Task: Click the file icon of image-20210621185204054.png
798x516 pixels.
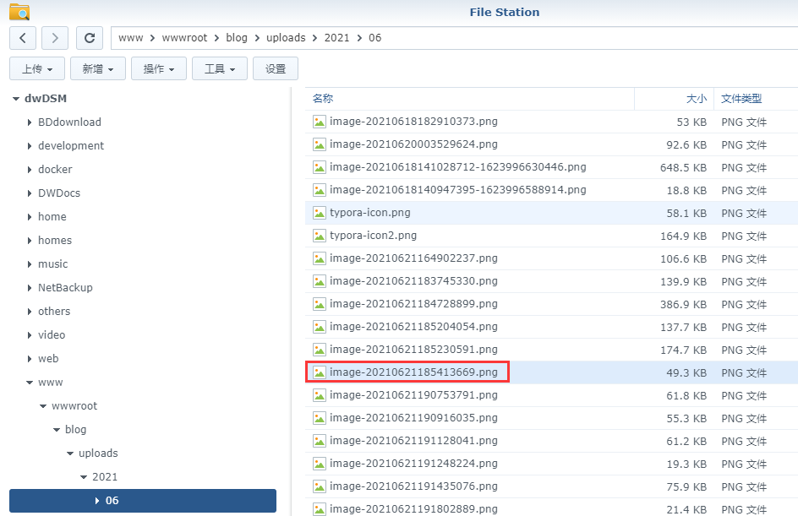Action: click(319, 327)
